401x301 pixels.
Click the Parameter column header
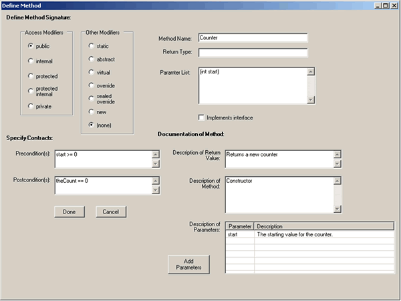pyautogui.click(x=240, y=226)
